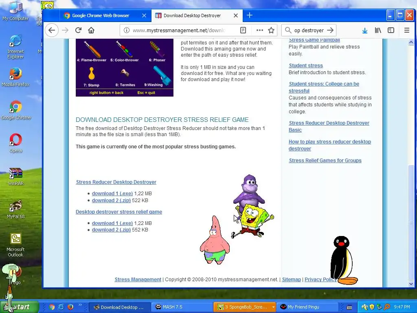Open the Sitemap footer link

[x=291, y=280]
